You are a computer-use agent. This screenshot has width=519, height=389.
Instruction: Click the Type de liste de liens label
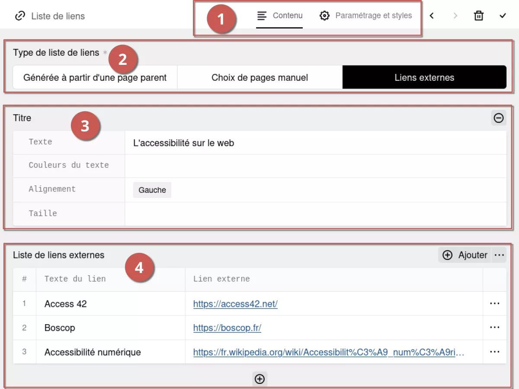click(56, 53)
